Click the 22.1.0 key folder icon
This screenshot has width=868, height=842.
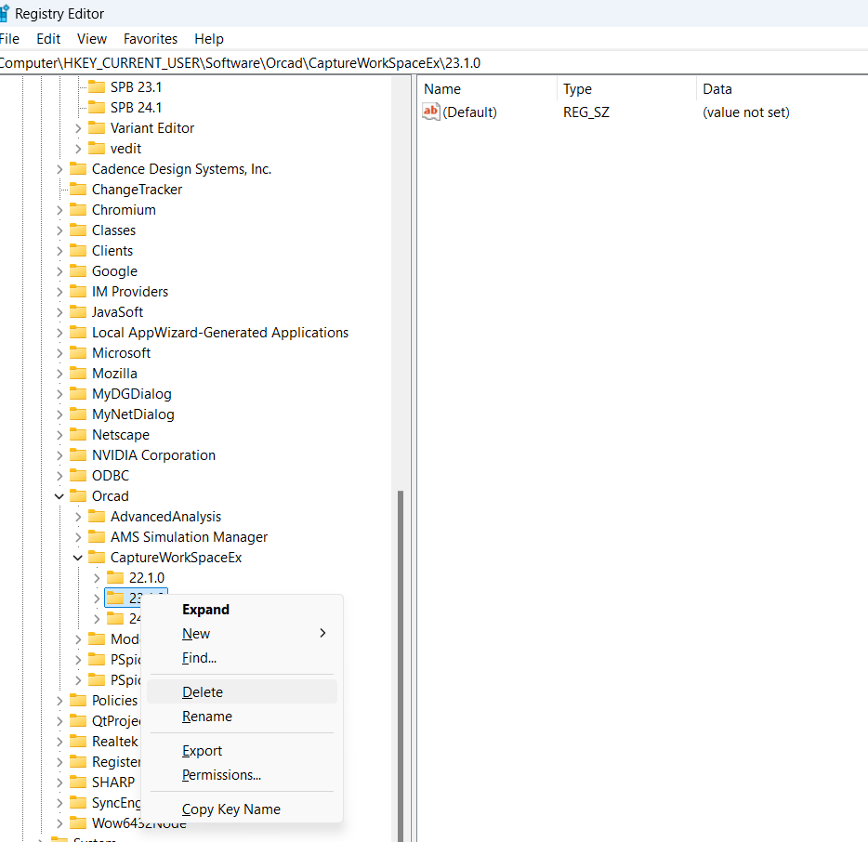pos(115,578)
